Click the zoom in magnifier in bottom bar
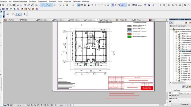The width and height of the screenshot is (191, 107). [32, 105]
